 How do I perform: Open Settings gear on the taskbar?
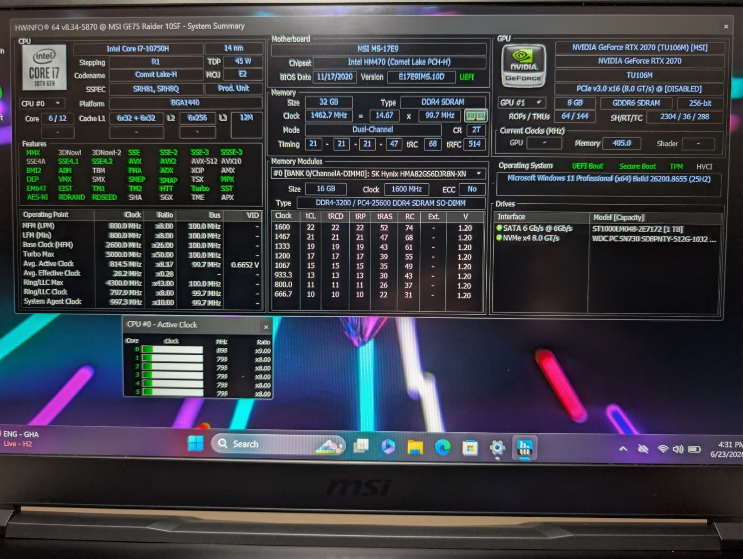[x=497, y=448]
